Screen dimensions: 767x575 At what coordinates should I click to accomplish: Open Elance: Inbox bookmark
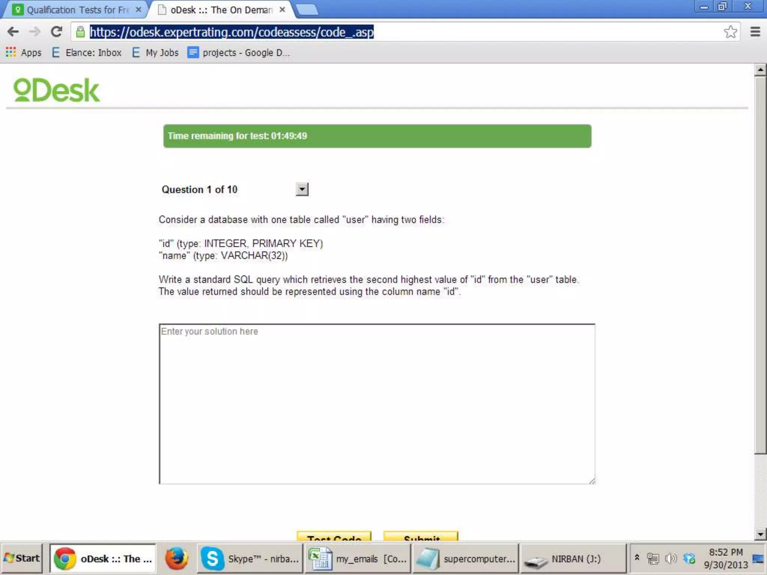87,53
